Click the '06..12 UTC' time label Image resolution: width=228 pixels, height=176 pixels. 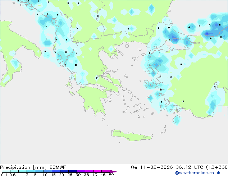[x=189, y=167]
